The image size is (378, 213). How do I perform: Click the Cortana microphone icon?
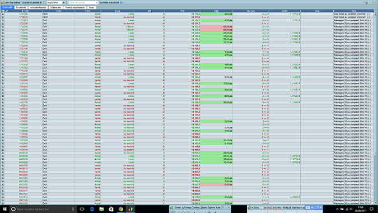pos(73,209)
